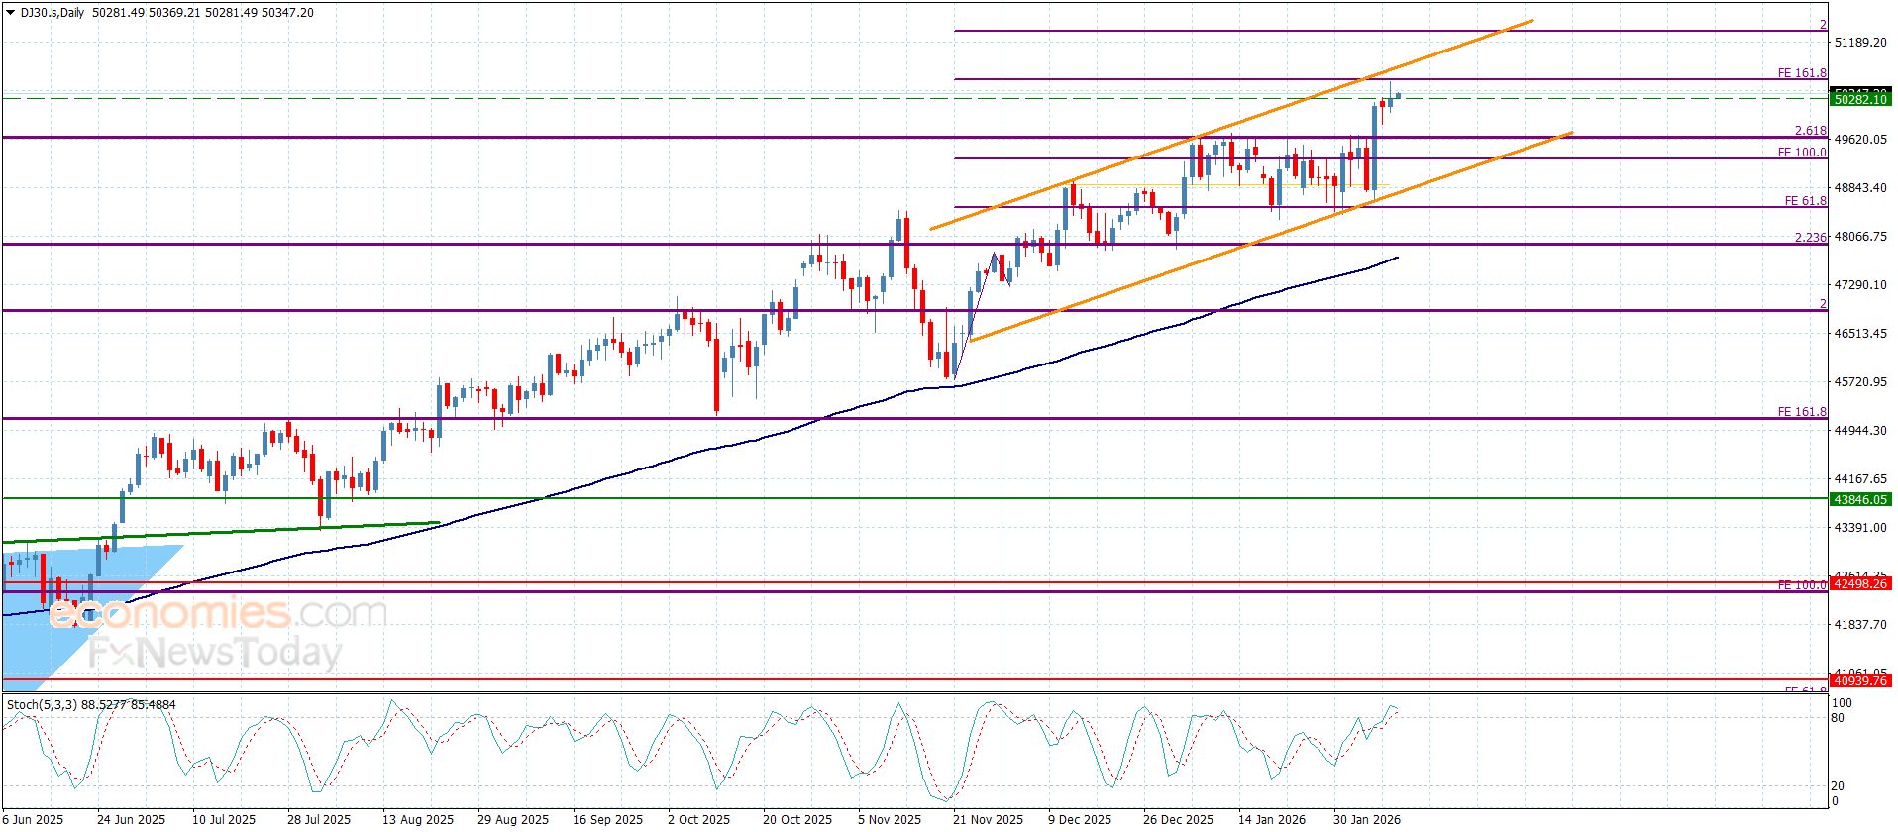Click the "5 Nov 2025" date label
This screenshot has width=1898, height=832.
tap(890, 820)
